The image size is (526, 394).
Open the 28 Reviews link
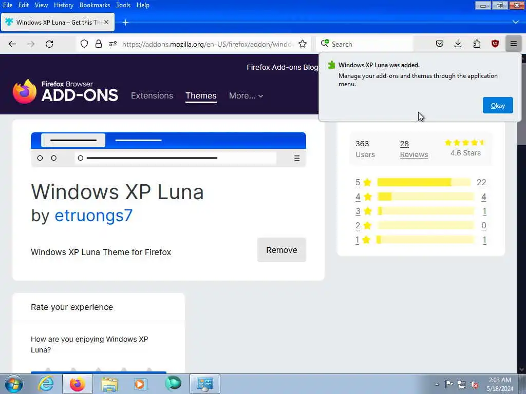click(x=414, y=149)
